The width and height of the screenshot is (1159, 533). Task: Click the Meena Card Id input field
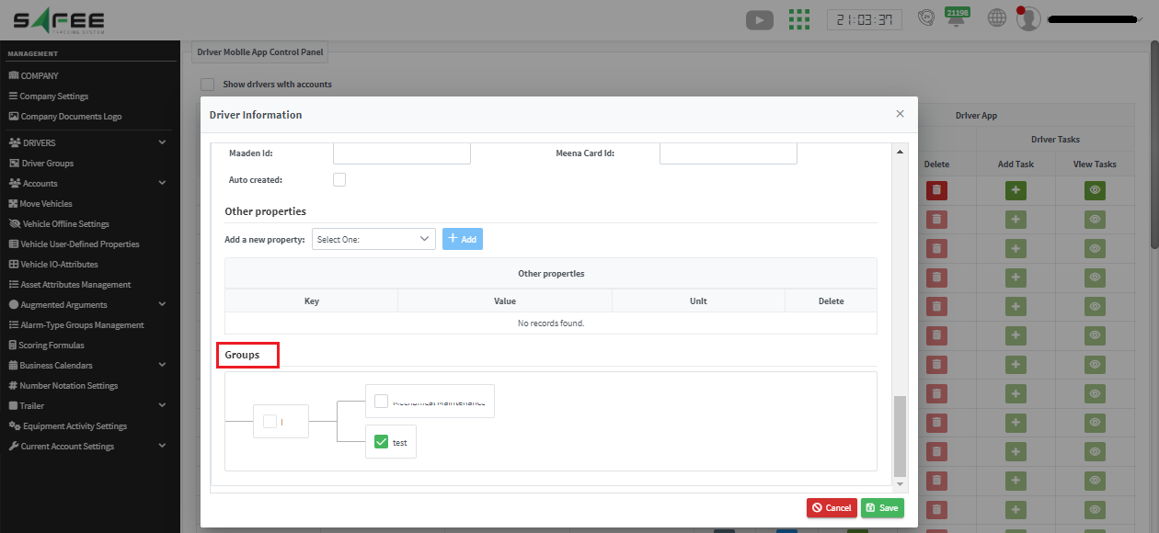729,153
